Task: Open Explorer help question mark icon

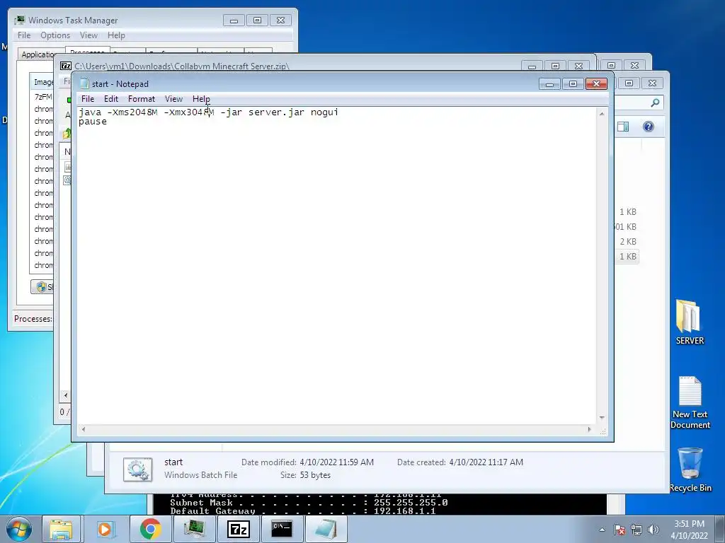Action: tap(649, 127)
